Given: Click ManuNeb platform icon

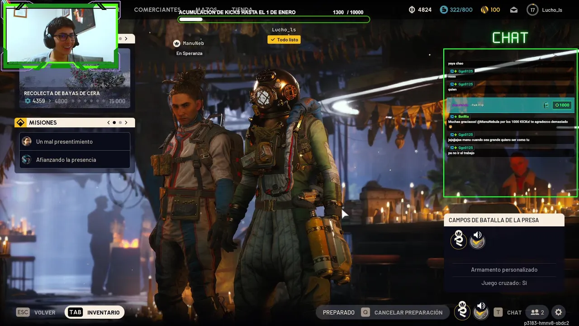Looking at the screenshot, I should click(177, 43).
